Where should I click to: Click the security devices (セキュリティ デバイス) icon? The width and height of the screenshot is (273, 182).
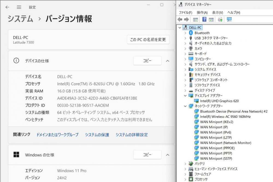click(x=191, y=75)
